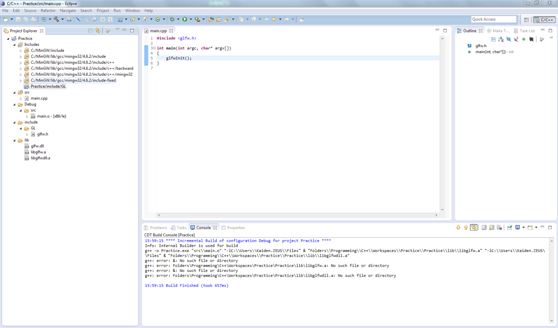Switch to the Make Target tab
The height and width of the screenshot is (328, 558).
pos(498,31)
